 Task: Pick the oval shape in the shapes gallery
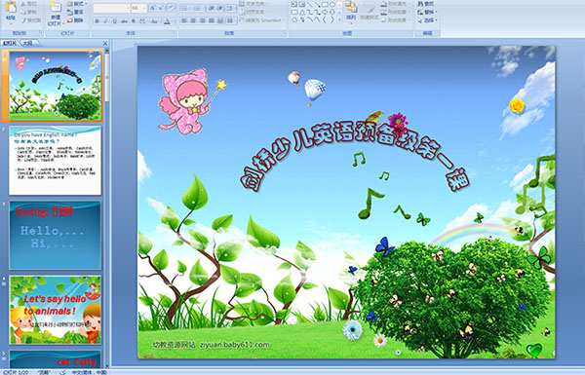332,5
